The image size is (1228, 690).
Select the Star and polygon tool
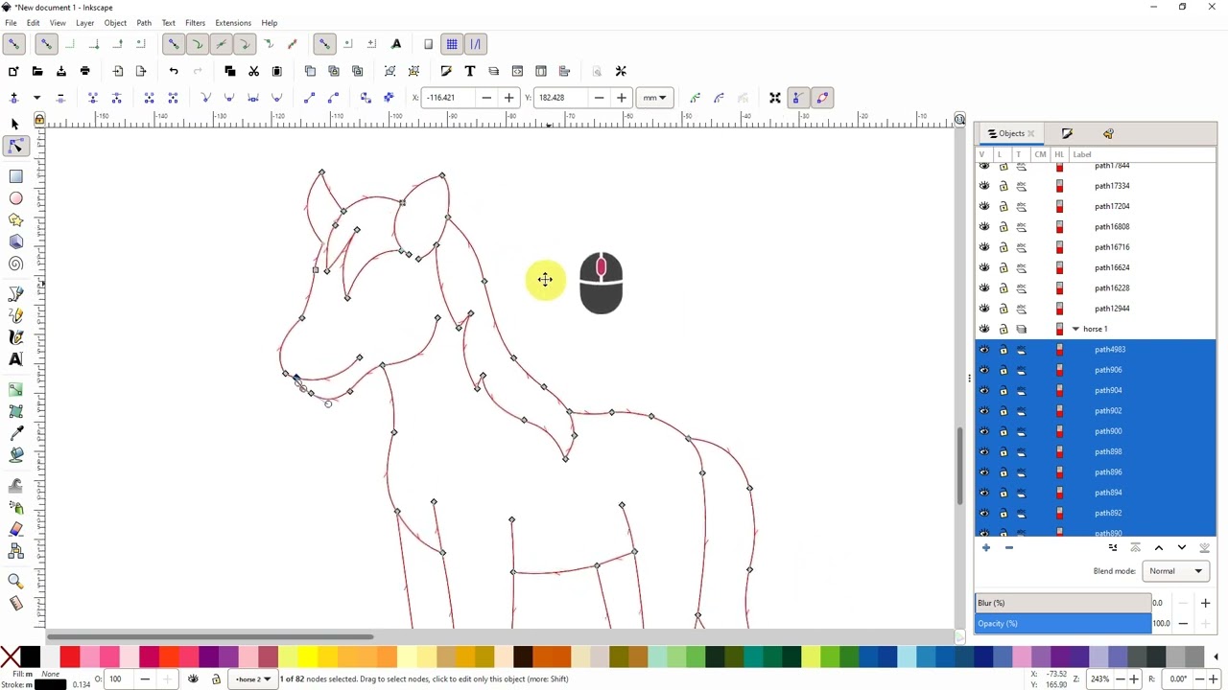[x=15, y=220]
